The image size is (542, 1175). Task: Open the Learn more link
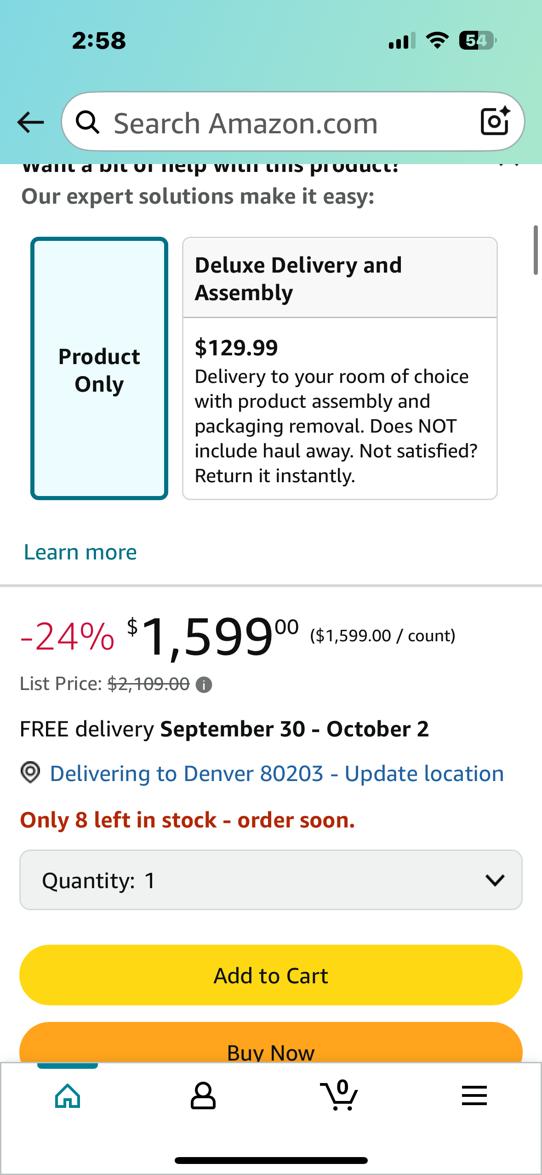(80, 552)
